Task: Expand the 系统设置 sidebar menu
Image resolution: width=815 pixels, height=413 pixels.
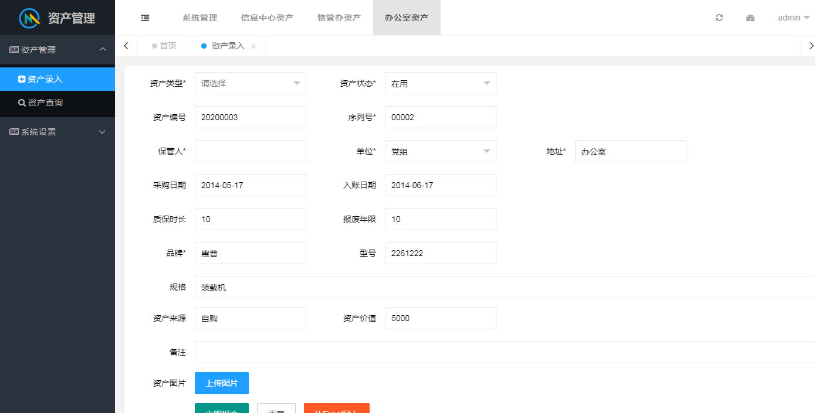Action: pos(57,132)
